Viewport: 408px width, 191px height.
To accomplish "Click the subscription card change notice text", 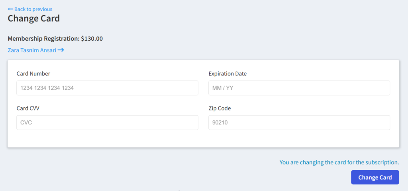I will (x=339, y=162).
